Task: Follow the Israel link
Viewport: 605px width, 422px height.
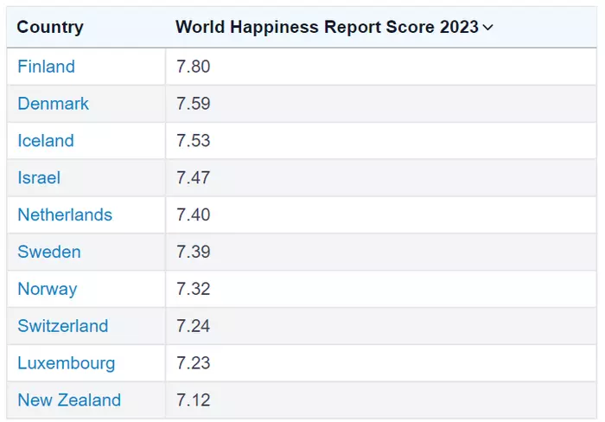Action: [39, 177]
